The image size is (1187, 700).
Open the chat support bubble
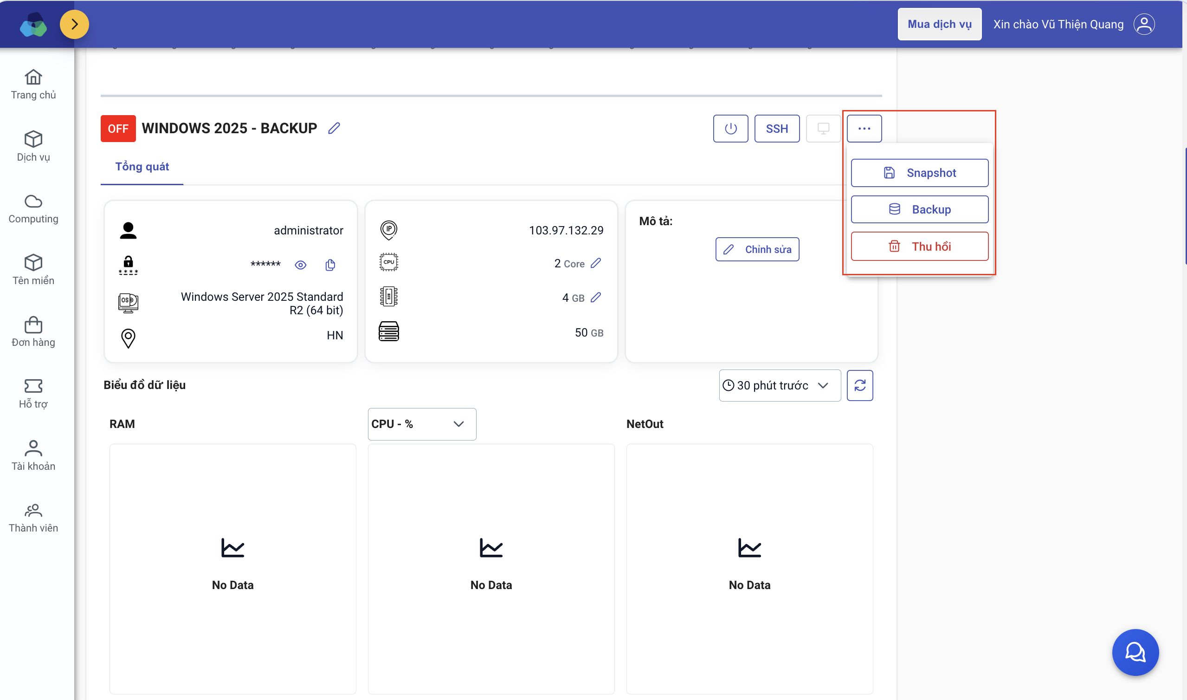coord(1135,652)
